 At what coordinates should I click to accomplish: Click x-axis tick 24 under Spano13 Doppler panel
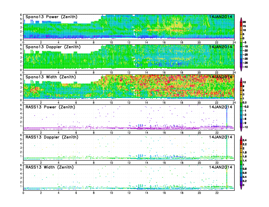[234, 73]
